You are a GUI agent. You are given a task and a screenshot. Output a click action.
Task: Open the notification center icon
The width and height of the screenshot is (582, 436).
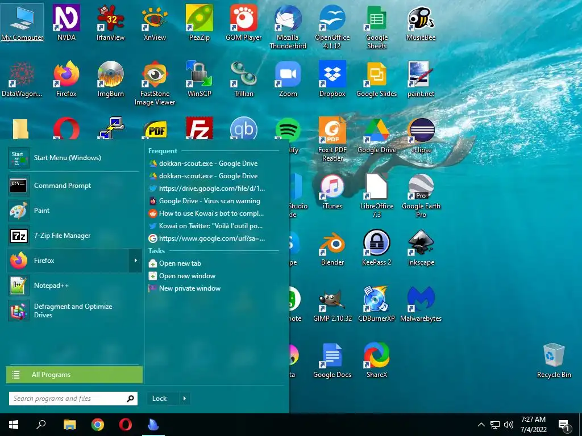564,425
